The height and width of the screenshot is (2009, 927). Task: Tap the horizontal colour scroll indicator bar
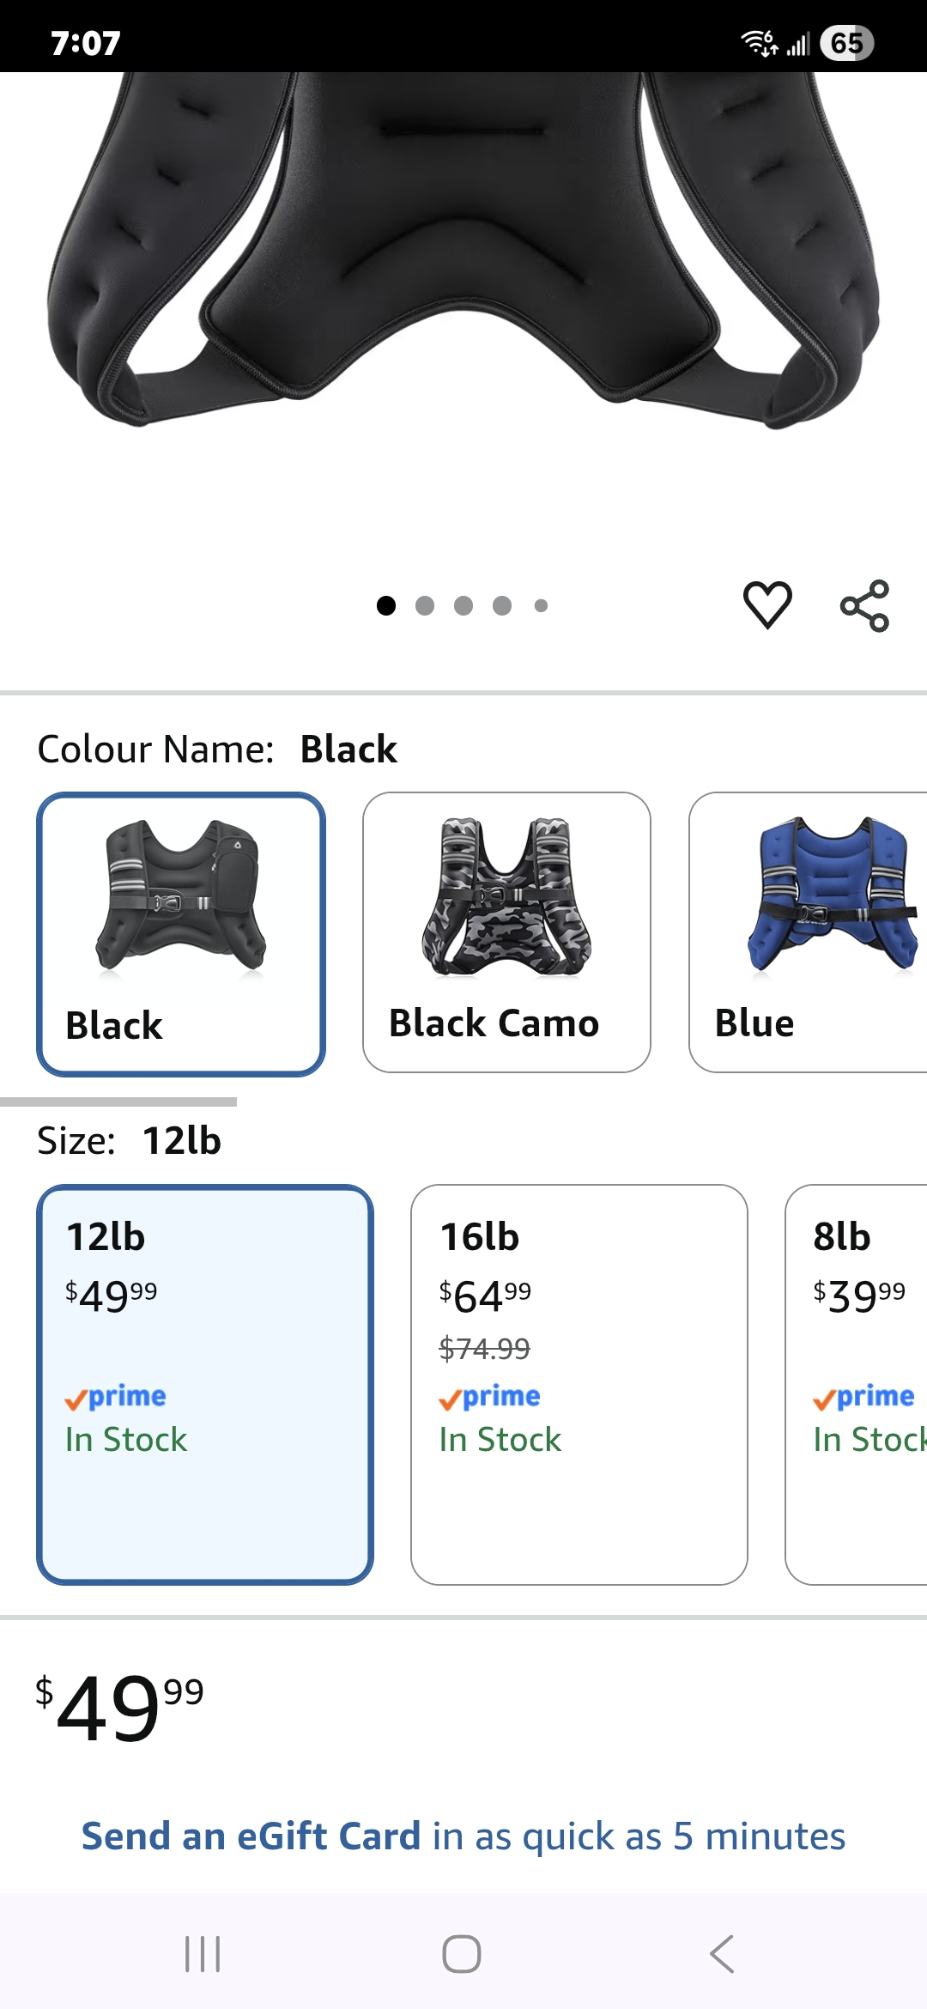tap(118, 1102)
